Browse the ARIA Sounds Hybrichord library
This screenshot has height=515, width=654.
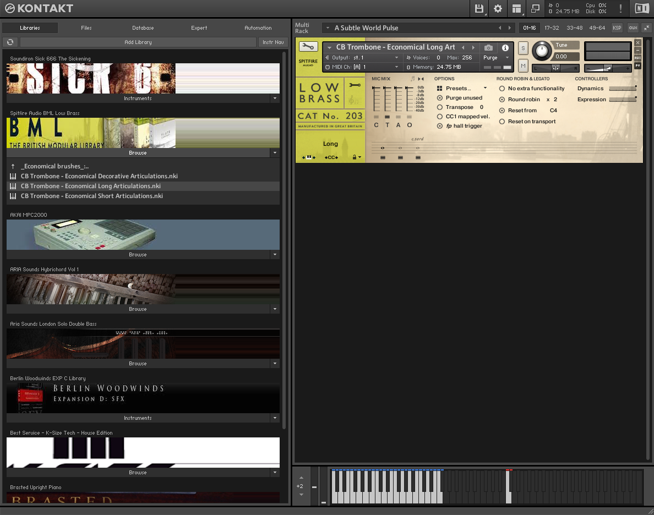(138, 309)
